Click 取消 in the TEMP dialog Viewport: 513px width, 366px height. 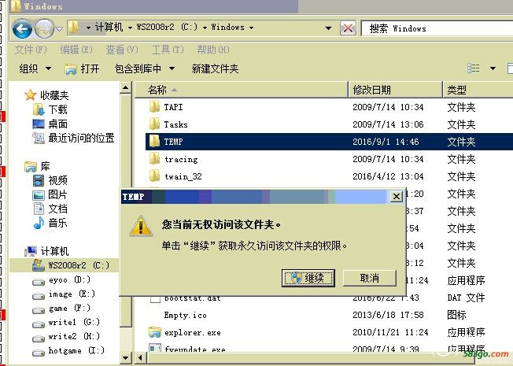coord(370,279)
